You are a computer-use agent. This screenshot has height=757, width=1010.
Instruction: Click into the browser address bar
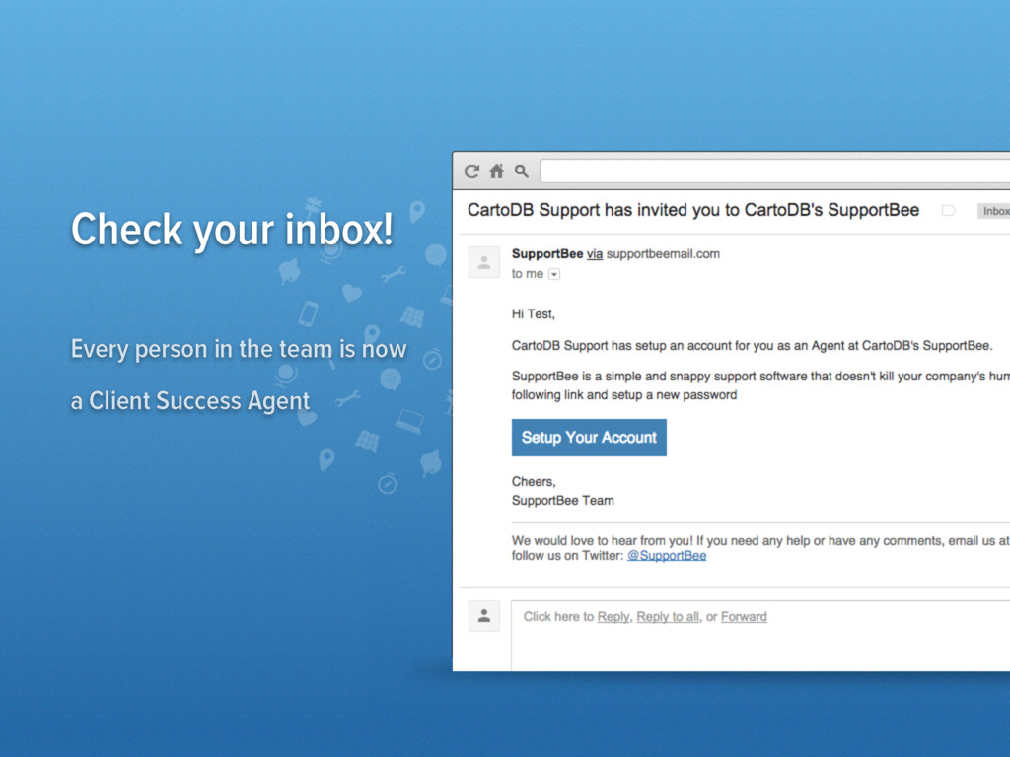pyautogui.click(x=775, y=172)
